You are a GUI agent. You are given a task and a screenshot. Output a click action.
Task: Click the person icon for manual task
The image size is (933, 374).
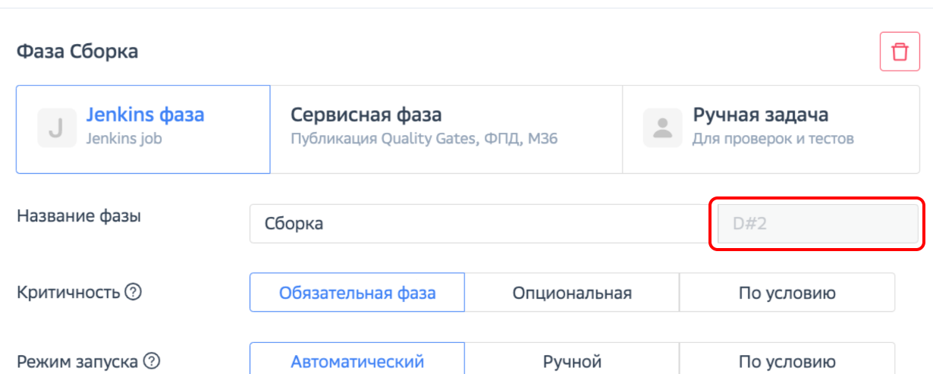(x=662, y=128)
